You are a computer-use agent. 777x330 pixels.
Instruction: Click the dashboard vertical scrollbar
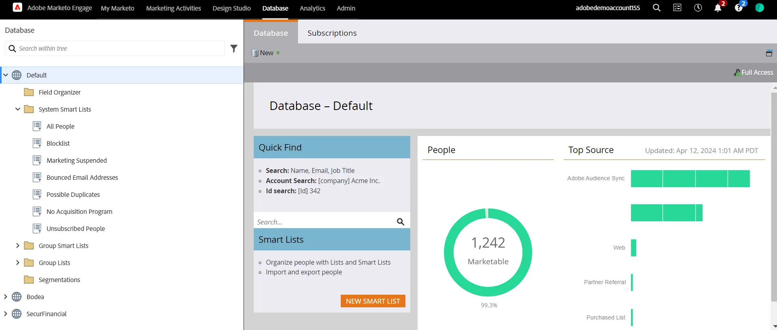774,197
